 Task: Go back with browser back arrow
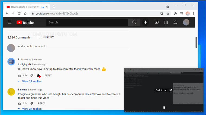tap(7, 13)
